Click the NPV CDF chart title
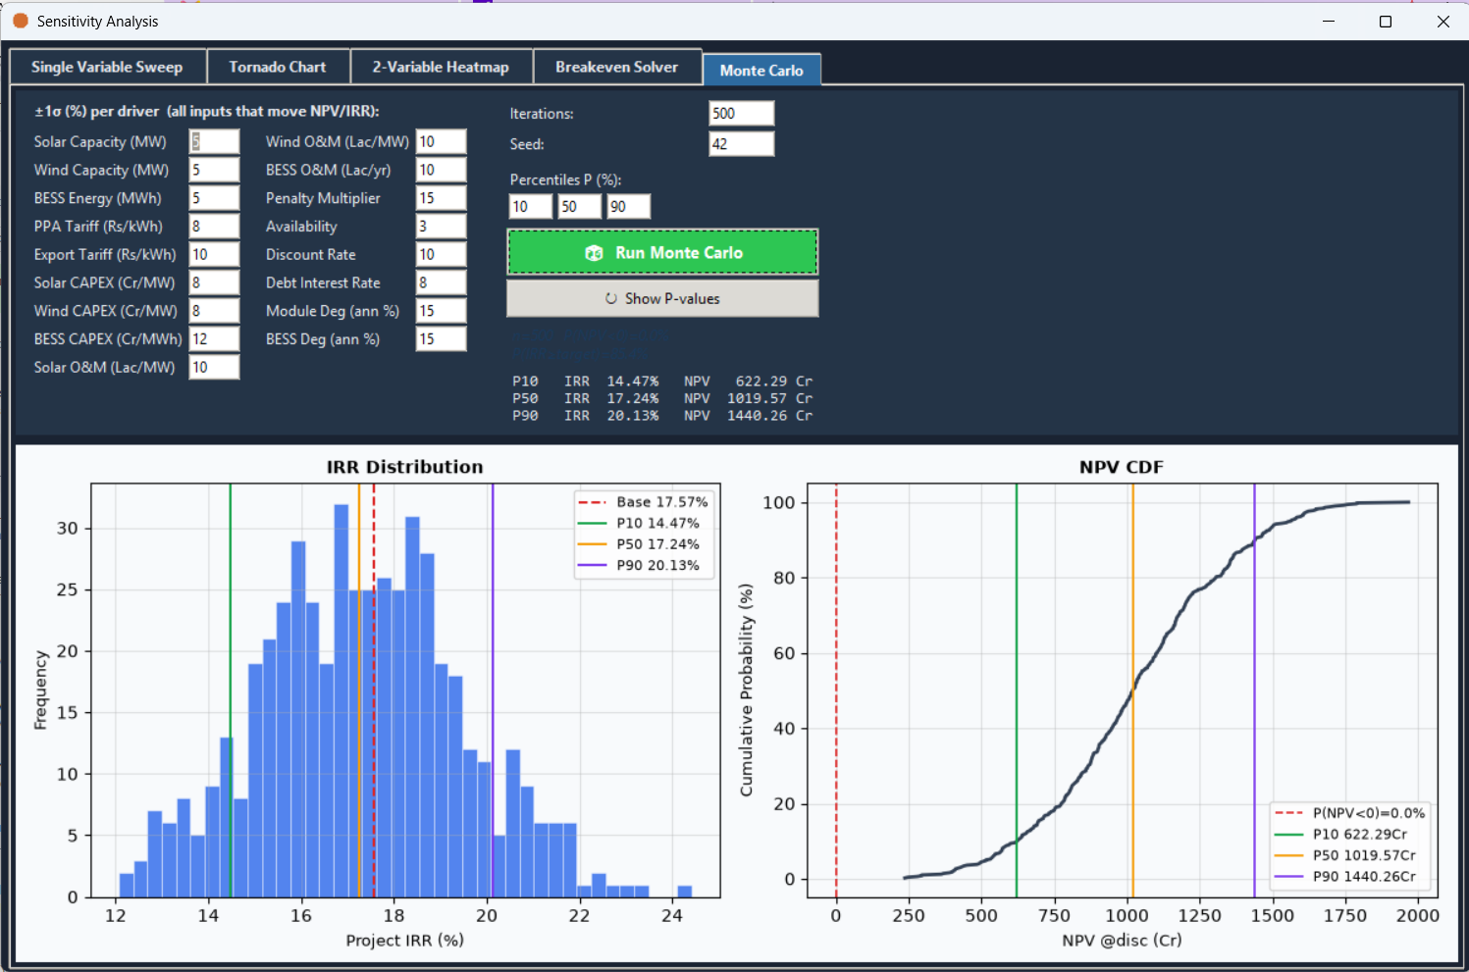Image resolution: width=1469 pixels, height=972 pixels. [1121, 467]
